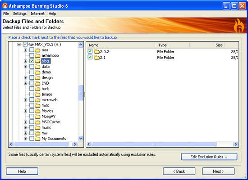Open the File menu
This screenshot has height=180, width=248.
(x=6, y=13)
